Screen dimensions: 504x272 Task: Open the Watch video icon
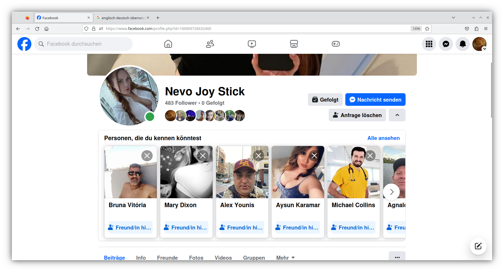pyautogui.click(x=252, y=44)
